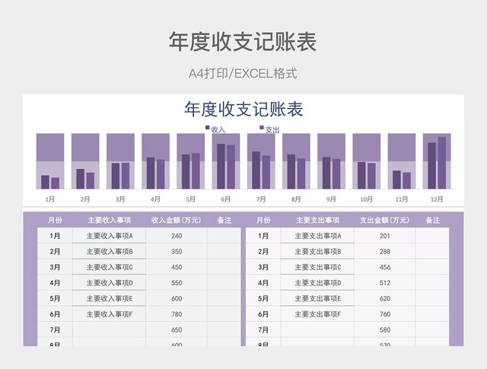The image size is (487, 369).
Task: Select cell 主要支出事项B
Action: pyautogui.click(x=318, y=251)
